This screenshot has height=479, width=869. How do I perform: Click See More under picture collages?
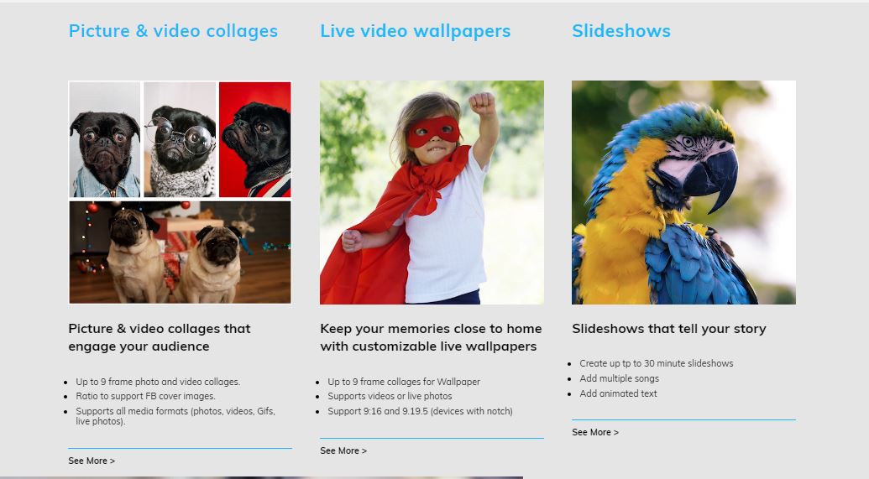(x=92, y=461)
